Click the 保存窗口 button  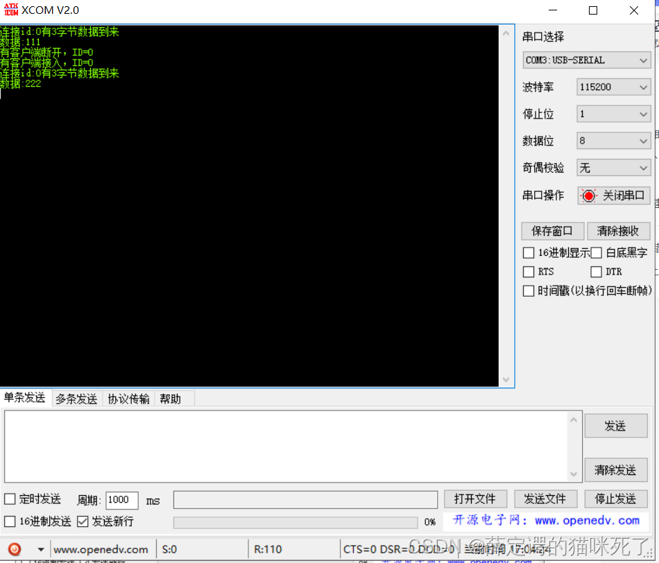point(552,231)
